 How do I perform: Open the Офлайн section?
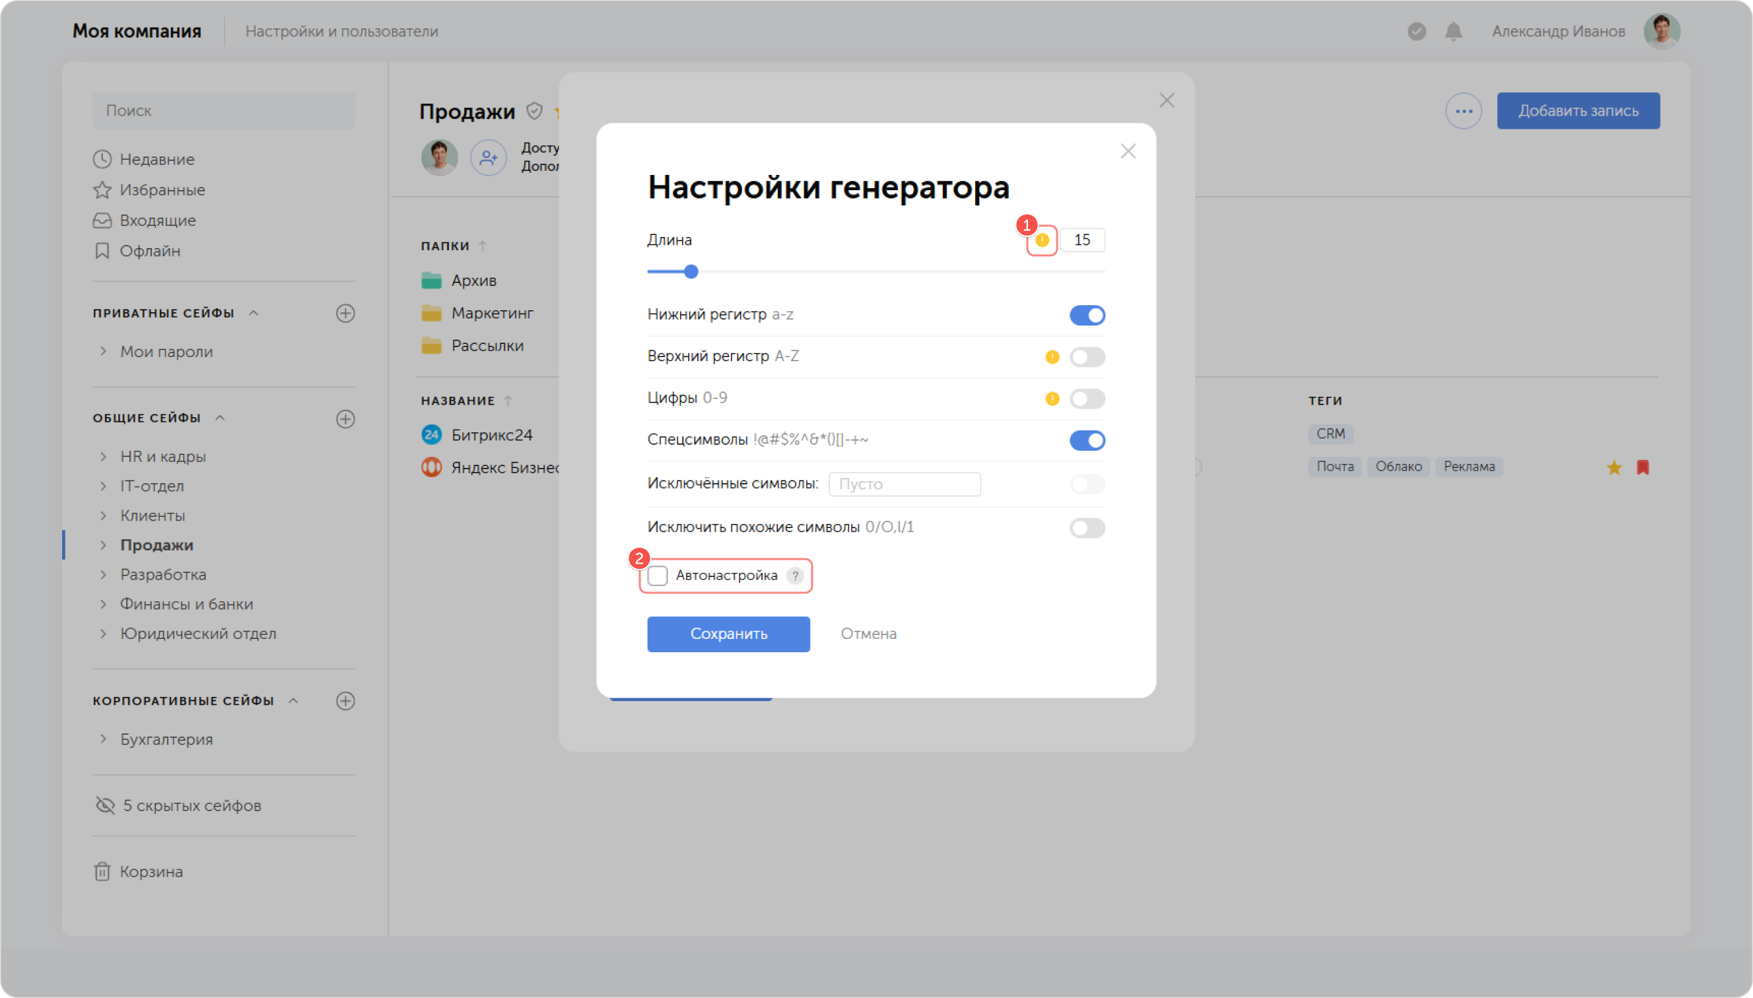(x=137, y=251)
